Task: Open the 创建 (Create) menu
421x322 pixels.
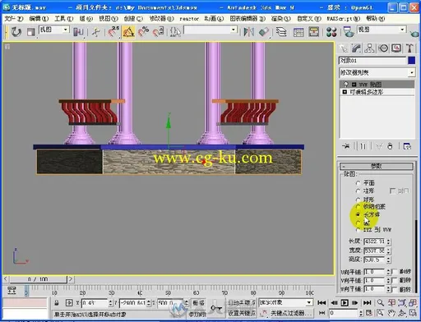Action: coord(133,19)
